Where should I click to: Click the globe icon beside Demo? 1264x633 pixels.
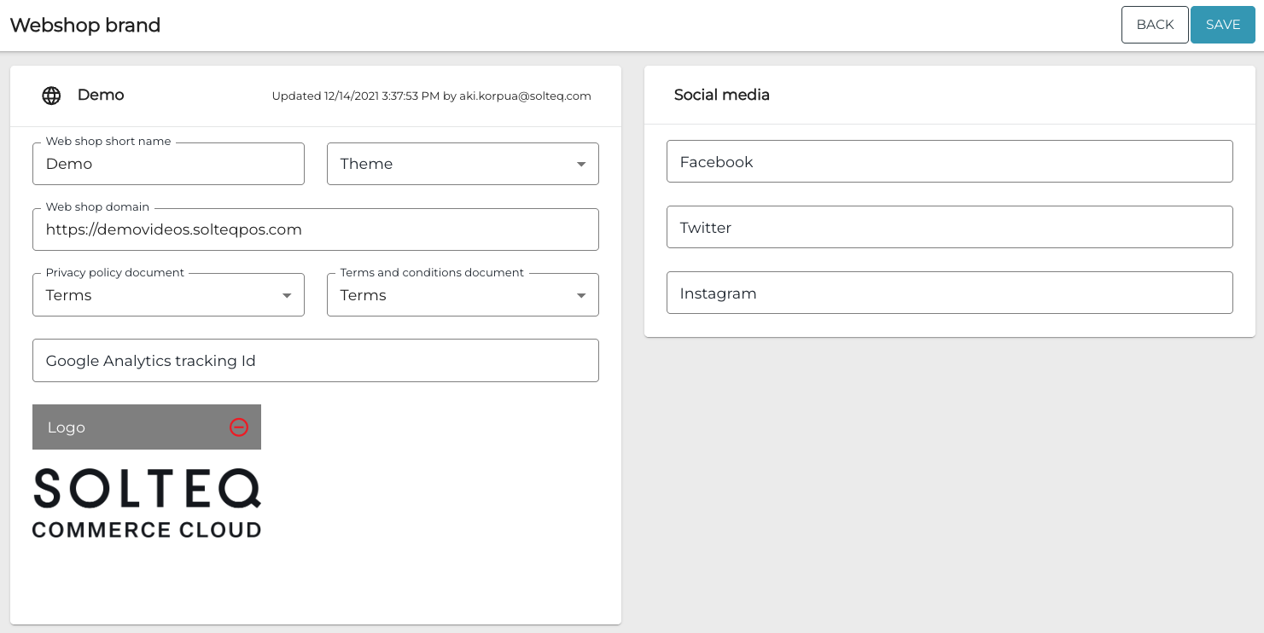[51, 96]
